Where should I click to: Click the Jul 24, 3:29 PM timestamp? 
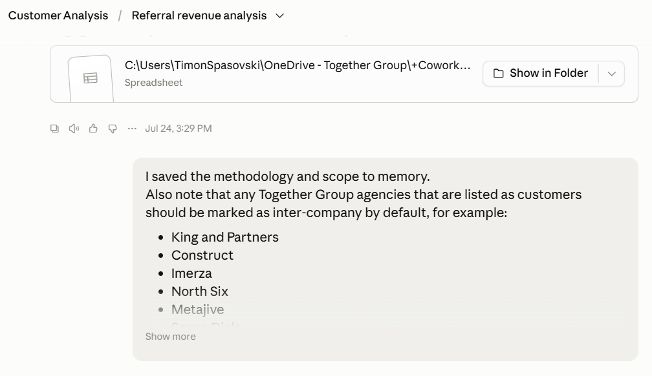pos(179,129)
